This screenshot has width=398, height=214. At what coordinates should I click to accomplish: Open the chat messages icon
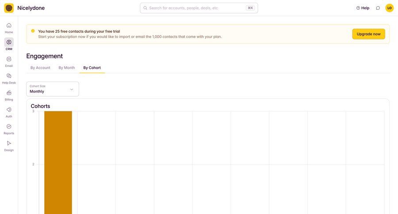(x=378, y=8)
